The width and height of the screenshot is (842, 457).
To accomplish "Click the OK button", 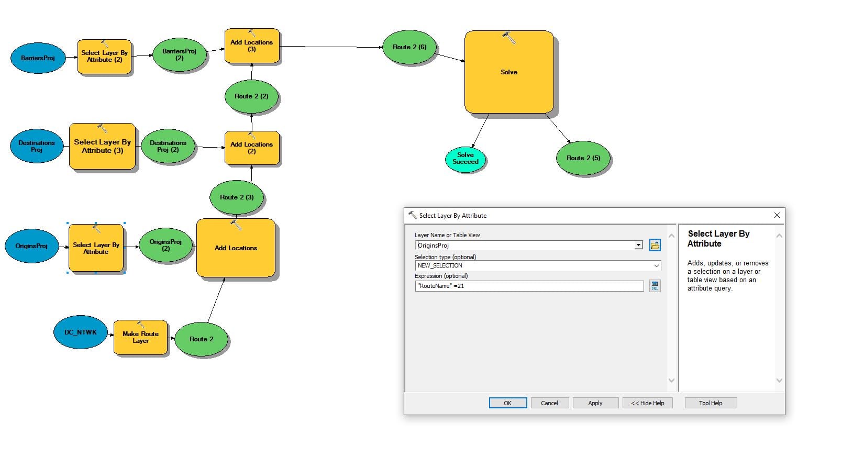I will [x=508, y=403].
